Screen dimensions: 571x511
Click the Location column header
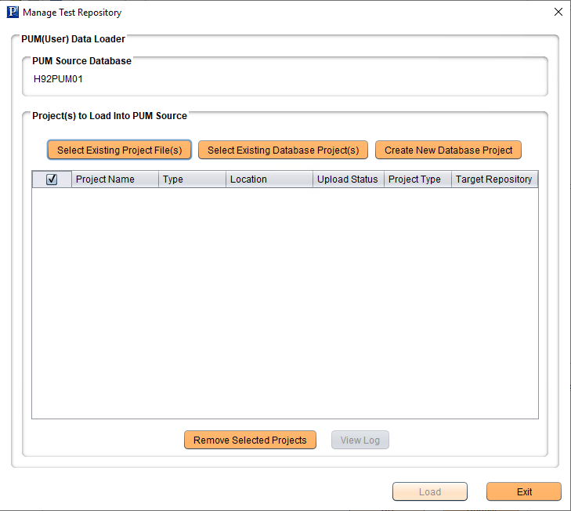[269, 179]
